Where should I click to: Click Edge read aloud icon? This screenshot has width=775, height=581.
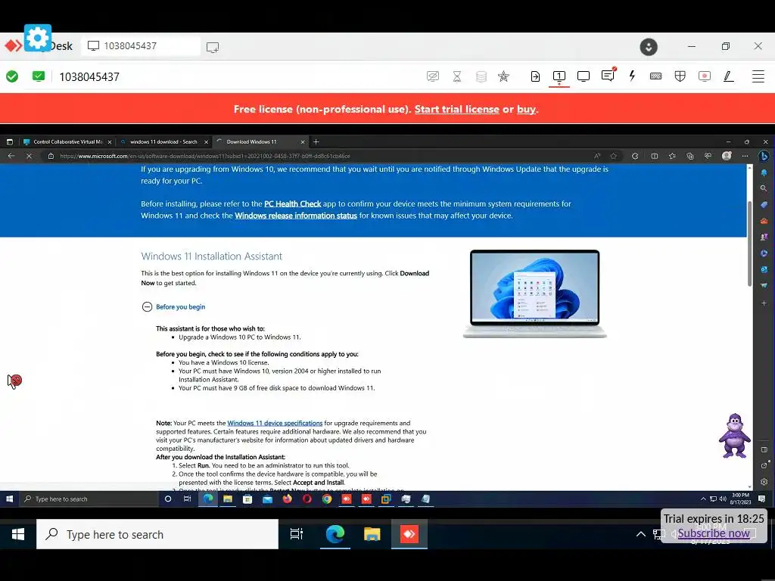(x=596, y=156)
